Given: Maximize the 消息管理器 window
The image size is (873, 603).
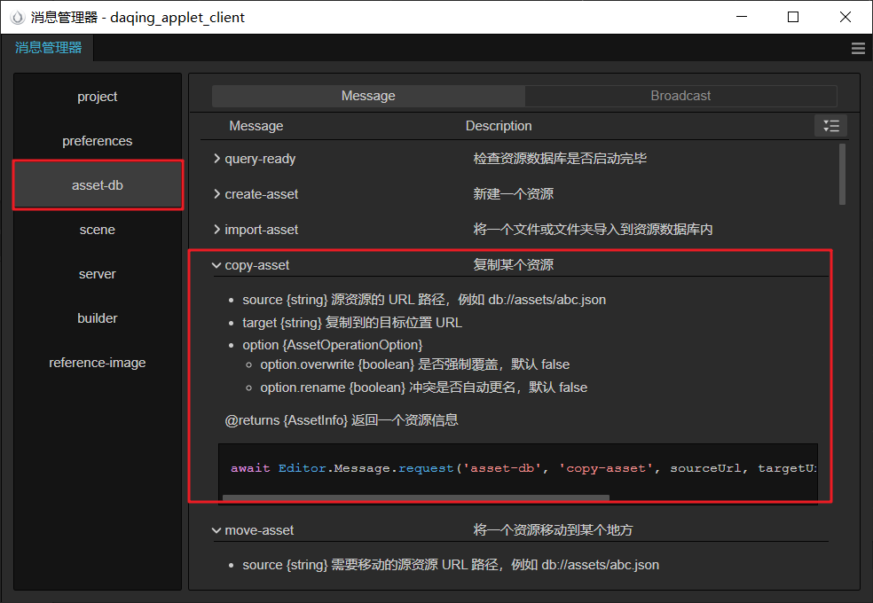Looking at the screenshot, I should pos(793,17).
